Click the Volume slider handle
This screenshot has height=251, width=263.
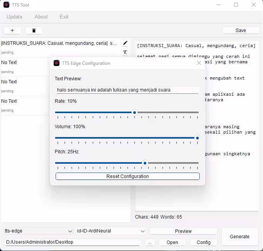coord(197,138)
